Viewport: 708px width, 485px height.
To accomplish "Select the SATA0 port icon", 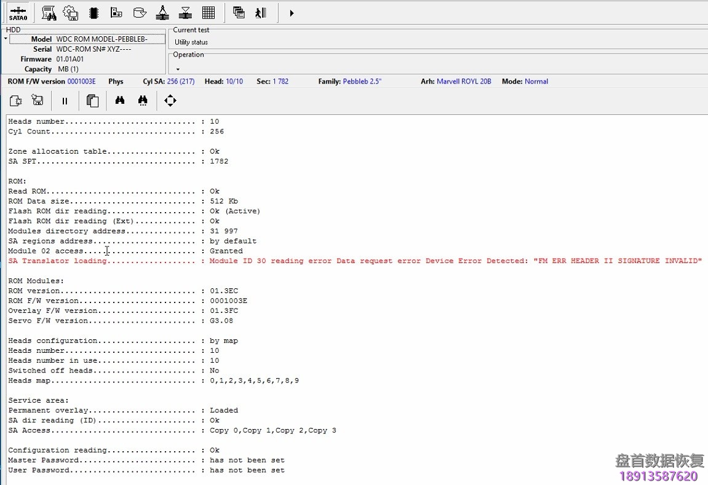I will (x=18, y=12).
